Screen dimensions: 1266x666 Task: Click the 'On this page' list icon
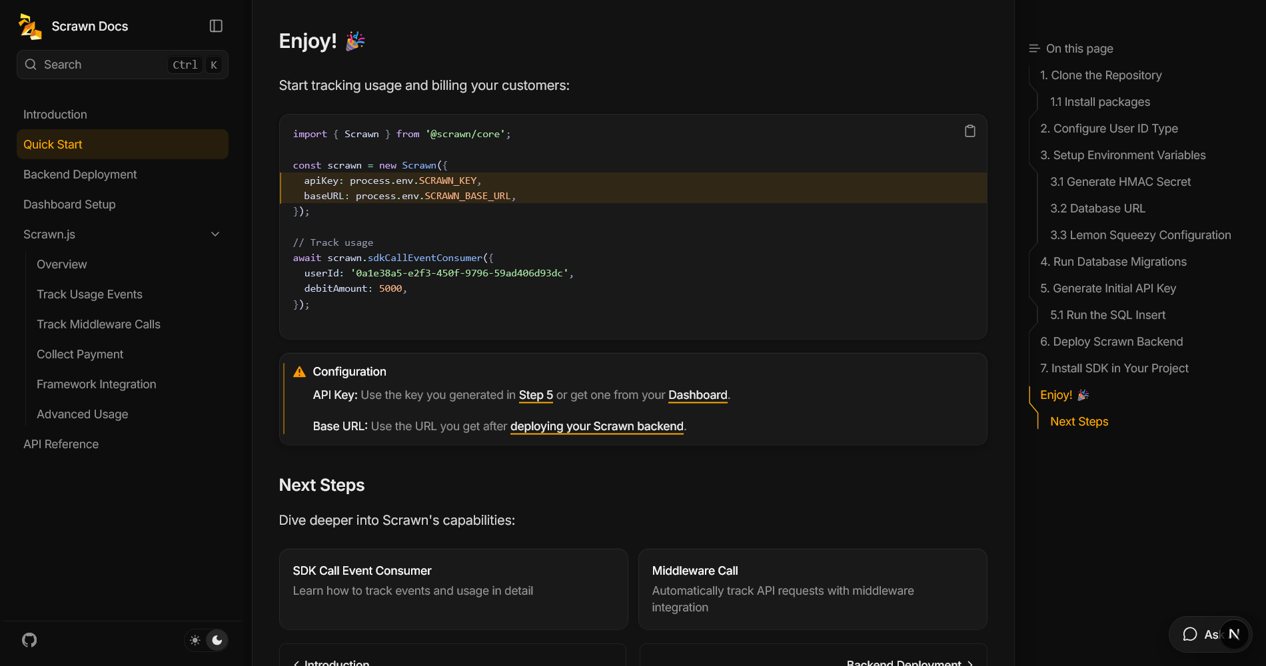pos(1034,49)
